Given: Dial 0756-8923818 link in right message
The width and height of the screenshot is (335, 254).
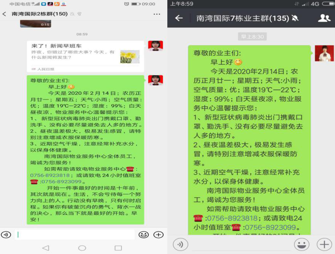Looking at the screenshot, I should click(x=232, y=218).
